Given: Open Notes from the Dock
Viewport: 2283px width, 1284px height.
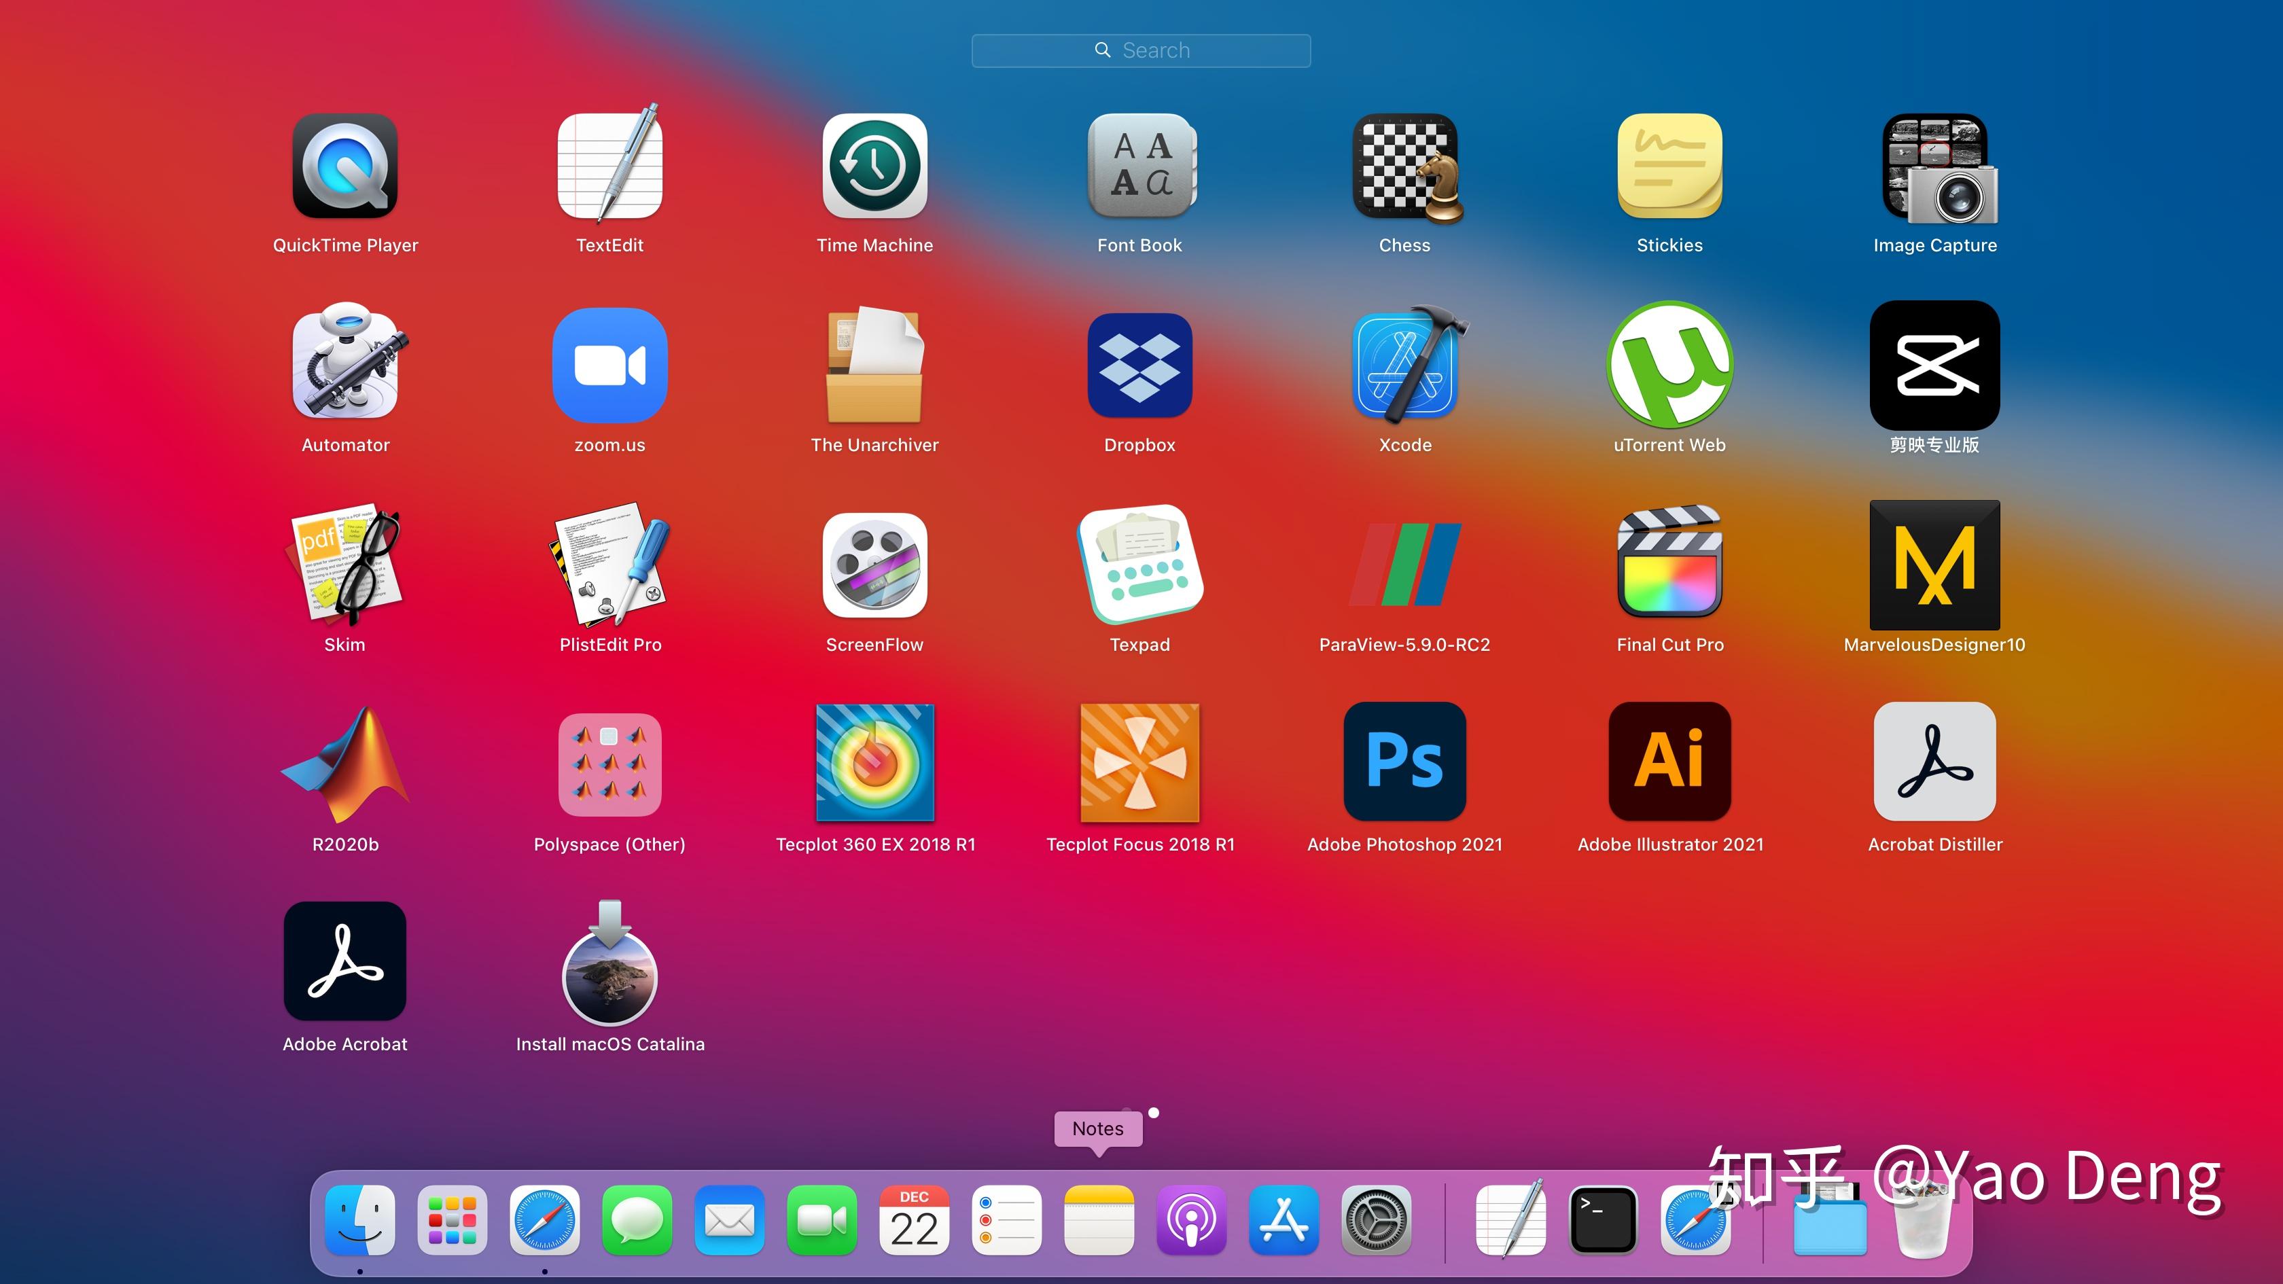Looking at the screenshot, I should [x=1098, y=1220].
